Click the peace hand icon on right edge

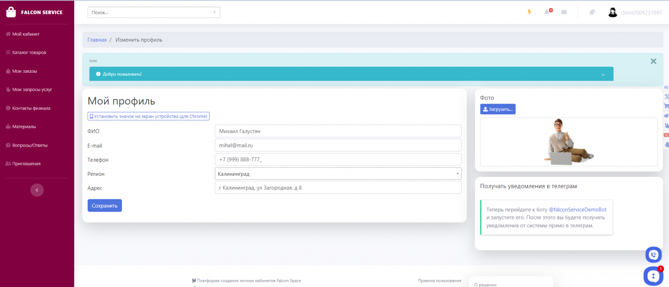tap(666, 125)
